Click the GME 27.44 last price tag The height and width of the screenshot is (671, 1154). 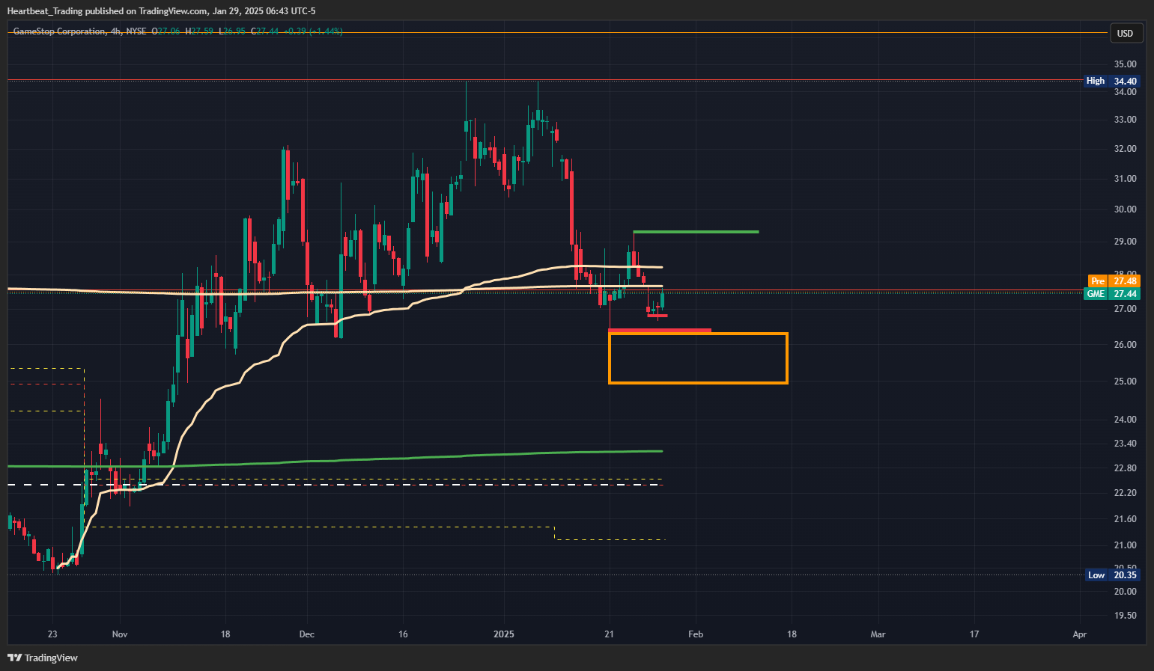(1112, 294)
